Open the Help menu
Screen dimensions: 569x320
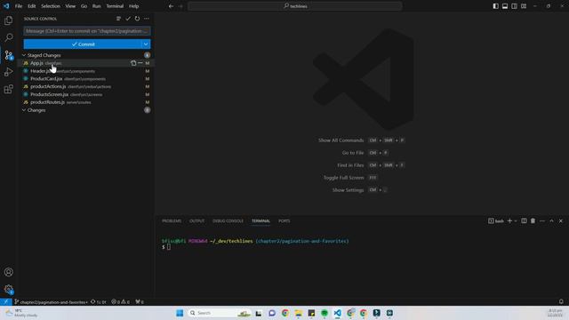tap(134, 6)
